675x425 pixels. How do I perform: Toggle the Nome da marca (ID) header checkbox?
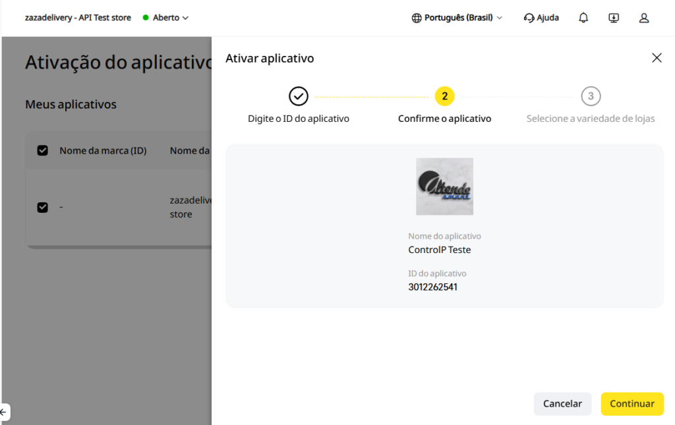click(42, 150)
